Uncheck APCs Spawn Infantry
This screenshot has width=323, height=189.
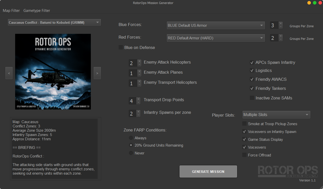click(252, 63)
